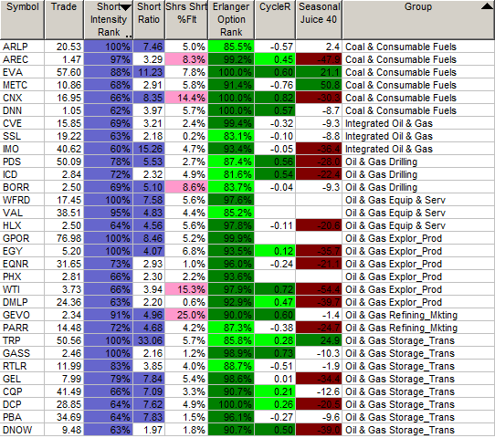Click the Shrs Shrt %Flt header
The image size is (495, 438).
click(186, 19)
